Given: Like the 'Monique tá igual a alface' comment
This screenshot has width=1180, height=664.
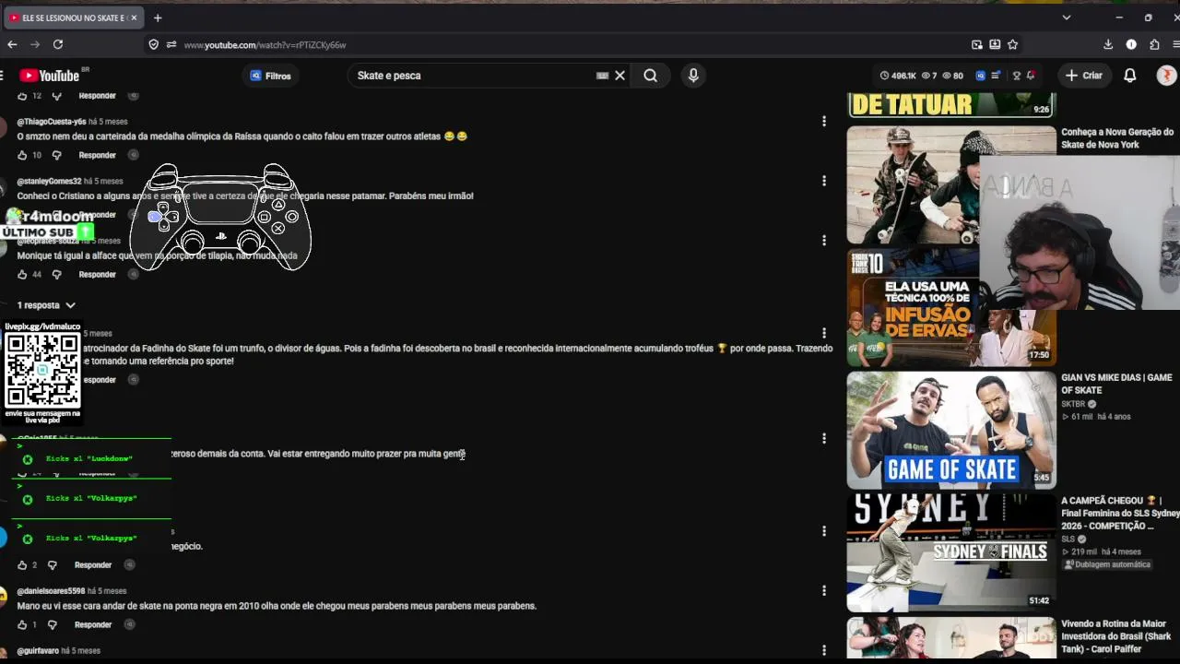Looking at the screenshot, I should pos(22,275).
